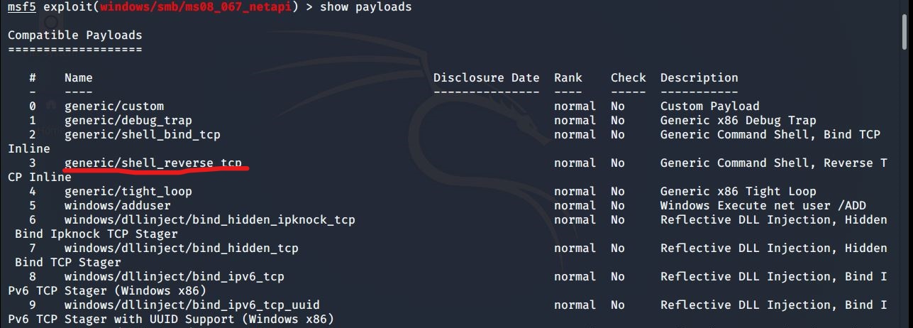
Task: Click the 'Disclosure Date' column header
Action: coord(486,77)
